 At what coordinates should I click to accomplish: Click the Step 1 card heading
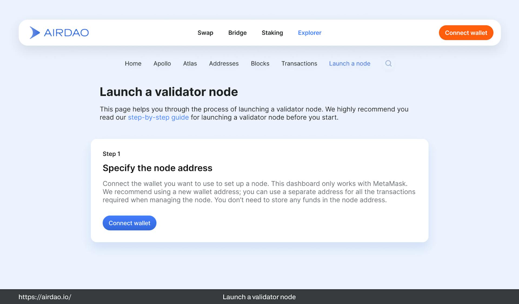click(111, 154)
